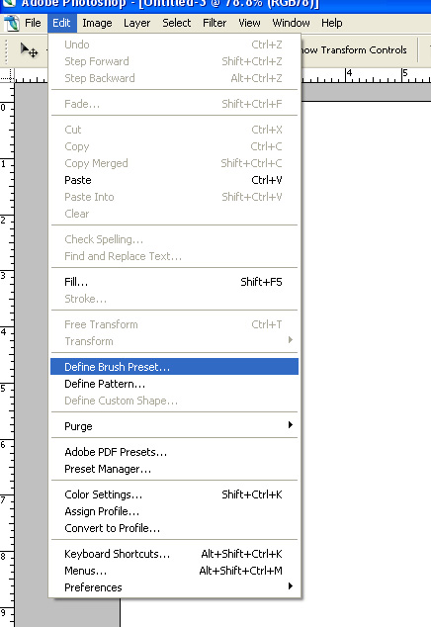Click the disabled Stroke... entry

click(x=174, y=299)
